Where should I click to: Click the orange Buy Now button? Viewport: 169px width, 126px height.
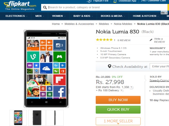pyautogui.click(x=118, y=100)
